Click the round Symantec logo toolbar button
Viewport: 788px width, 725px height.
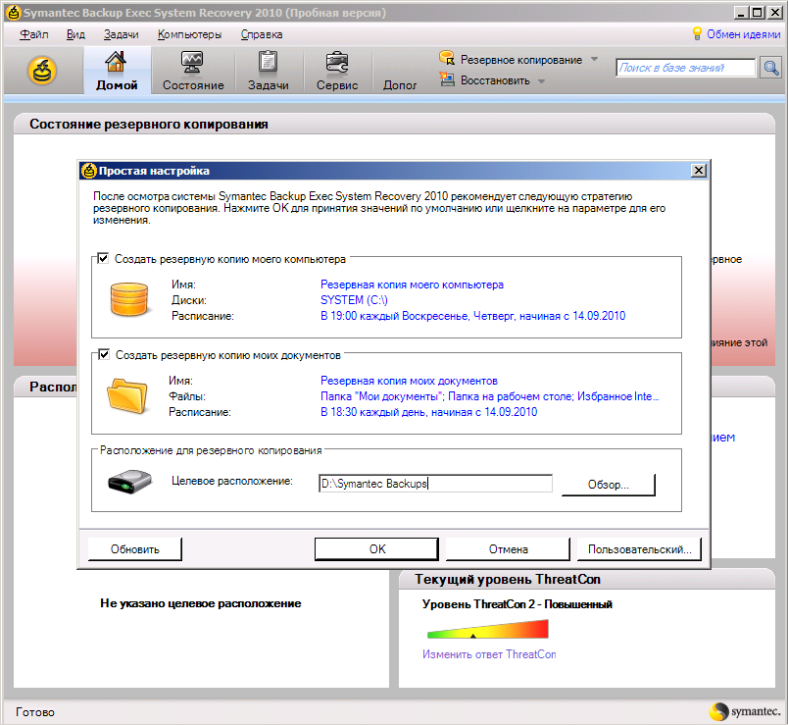pos(42,71)
